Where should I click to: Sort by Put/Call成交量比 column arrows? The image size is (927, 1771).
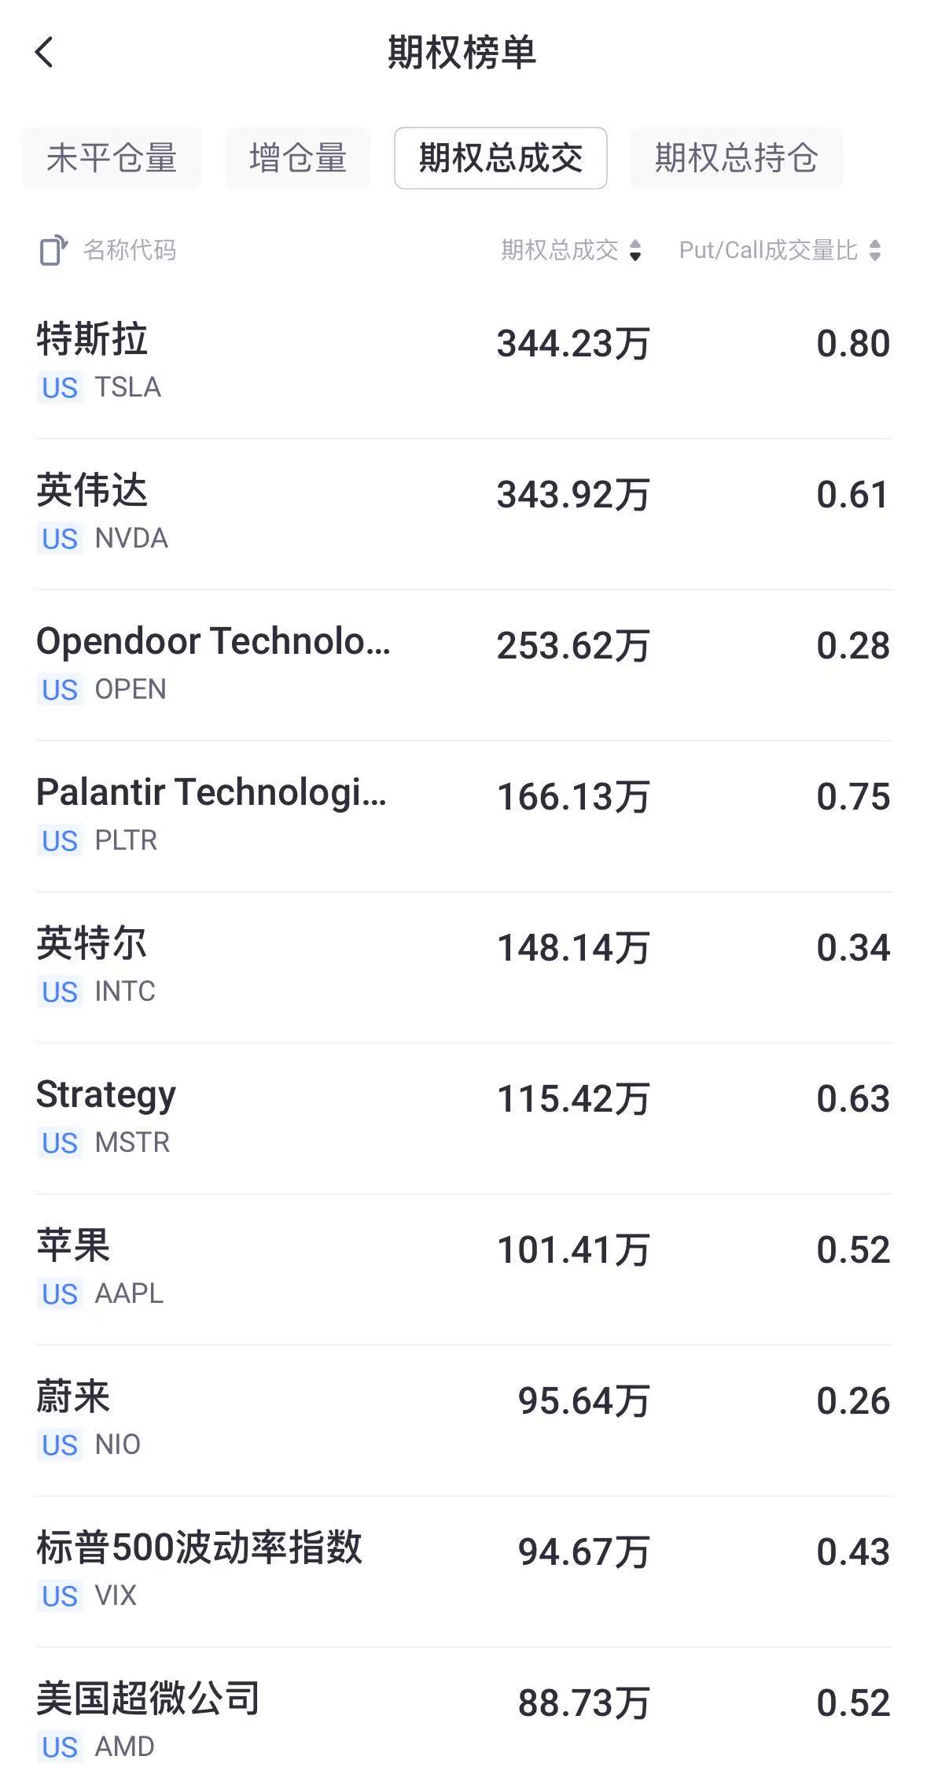(874, 251)
